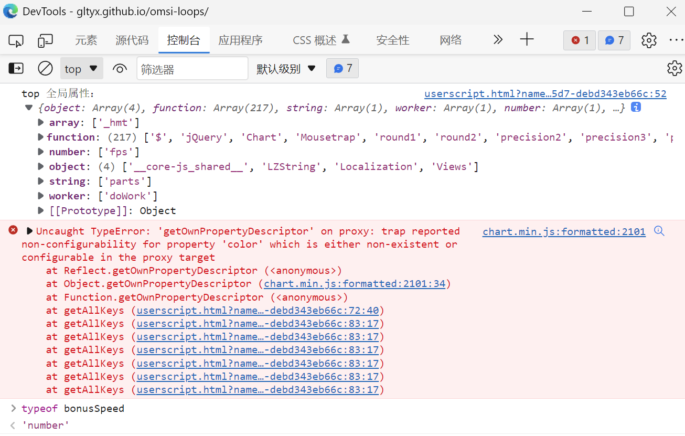The image size is (685, 436).
Task: Show more tabs with double-chevron icon
Action: [498, 40]
